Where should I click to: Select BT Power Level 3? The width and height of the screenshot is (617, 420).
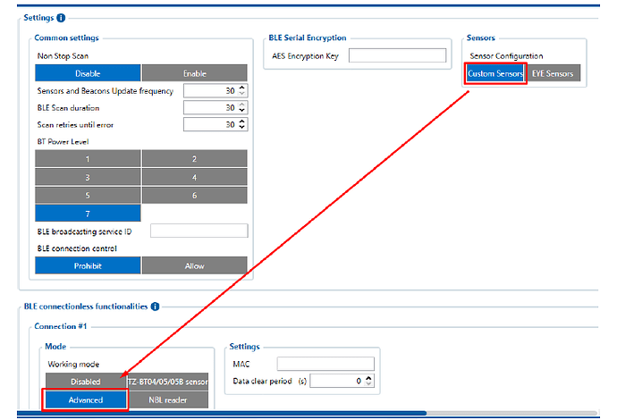(88, 177)
